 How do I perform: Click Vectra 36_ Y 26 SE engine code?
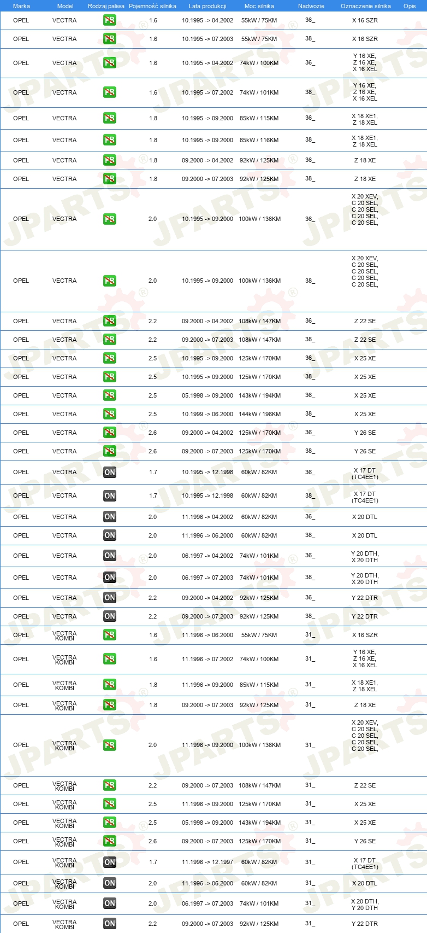(x=365, y=433)
